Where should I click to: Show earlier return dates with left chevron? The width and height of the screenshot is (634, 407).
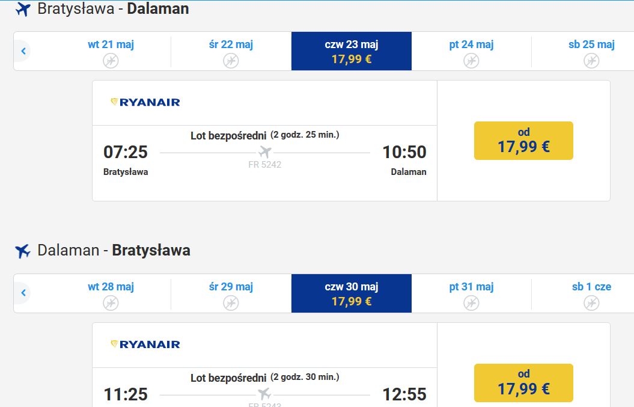(23, 293)
